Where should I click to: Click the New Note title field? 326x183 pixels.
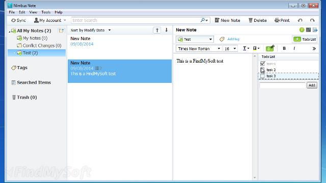[x=186, y=30]
